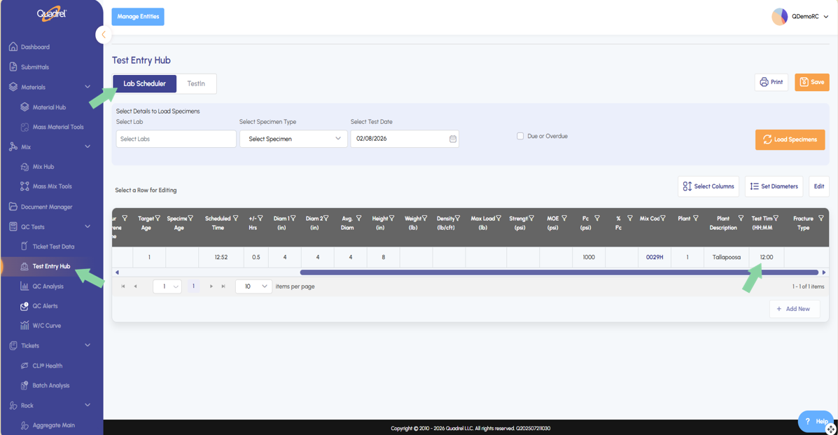
Task: Open mix code 0029H link
Action: tap(654, 257)
